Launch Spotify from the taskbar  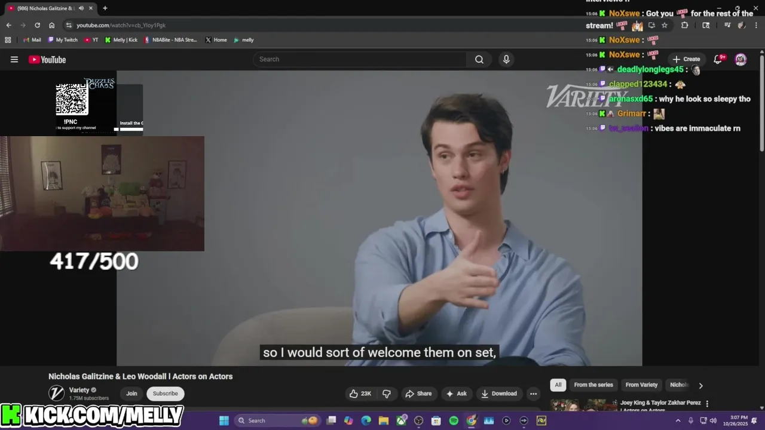pyautogui.click(x=454, y=420)
